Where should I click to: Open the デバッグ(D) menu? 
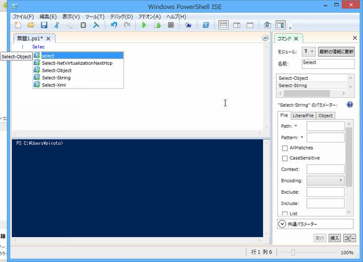[x=121, y=17]
